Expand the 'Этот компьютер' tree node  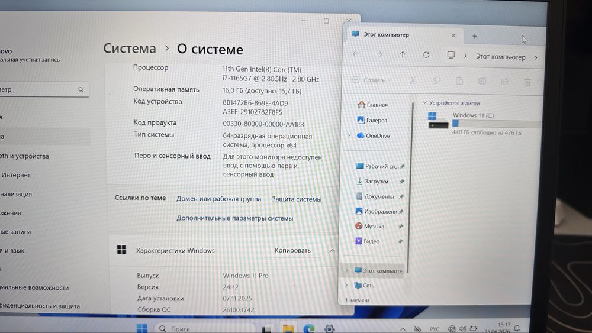coord(346,270)
